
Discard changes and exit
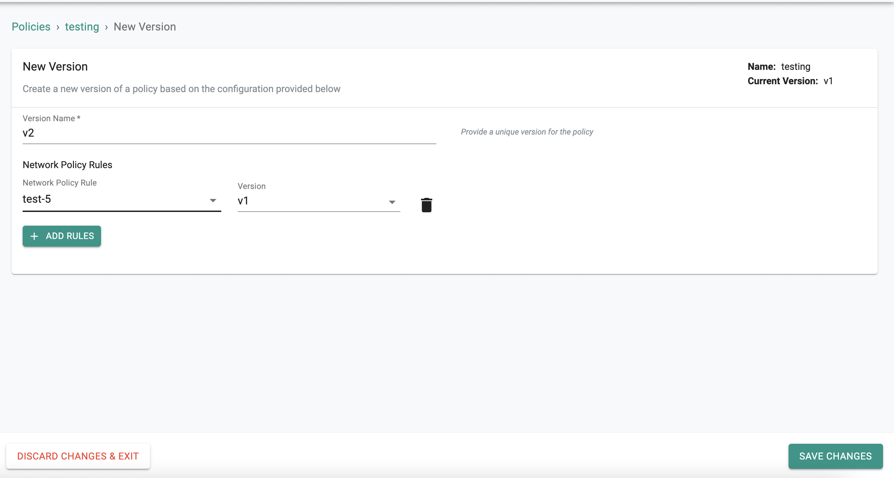[x=78, y=456]
